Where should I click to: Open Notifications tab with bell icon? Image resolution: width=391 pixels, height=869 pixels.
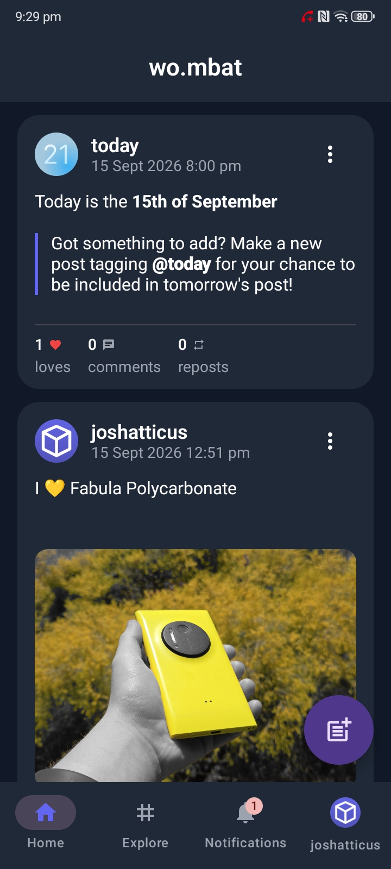[x=245, y=822]
